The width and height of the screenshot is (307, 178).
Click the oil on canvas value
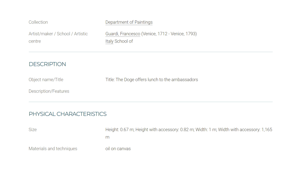point(118,148)
